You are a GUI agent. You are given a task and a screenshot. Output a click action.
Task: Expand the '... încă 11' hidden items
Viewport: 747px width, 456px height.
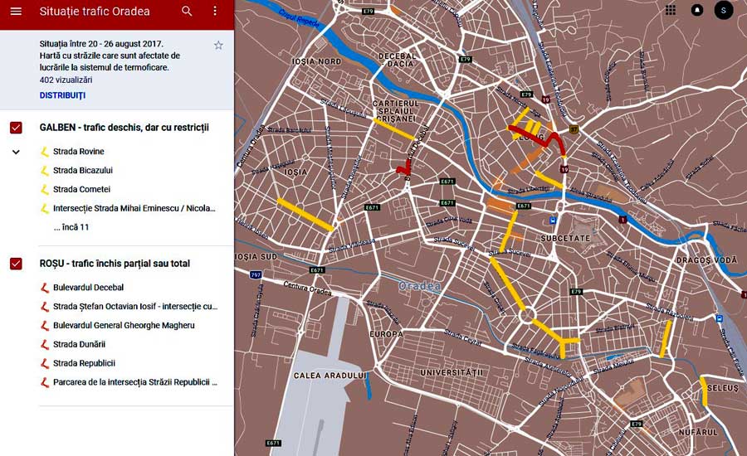71,227
